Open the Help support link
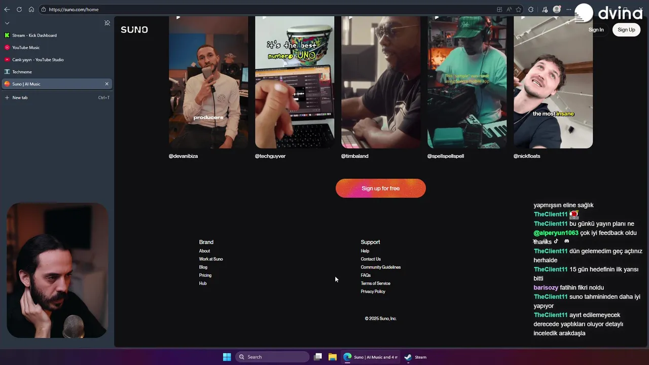649x365 pixels. [x=365, y=251]
